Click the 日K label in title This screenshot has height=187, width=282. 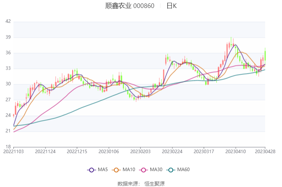[x=172, y=6]
